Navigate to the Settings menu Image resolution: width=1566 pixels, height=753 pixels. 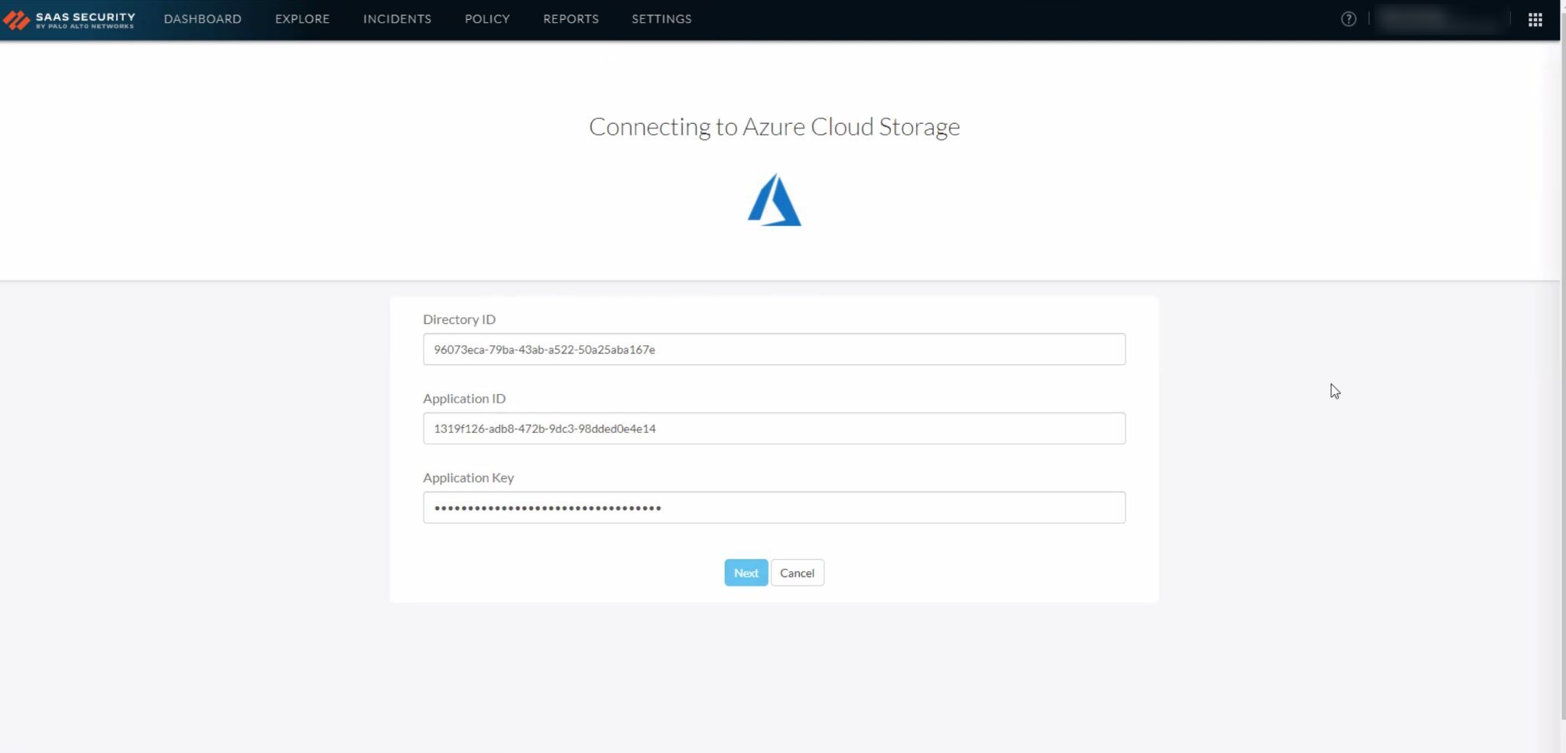coord(661,19)
